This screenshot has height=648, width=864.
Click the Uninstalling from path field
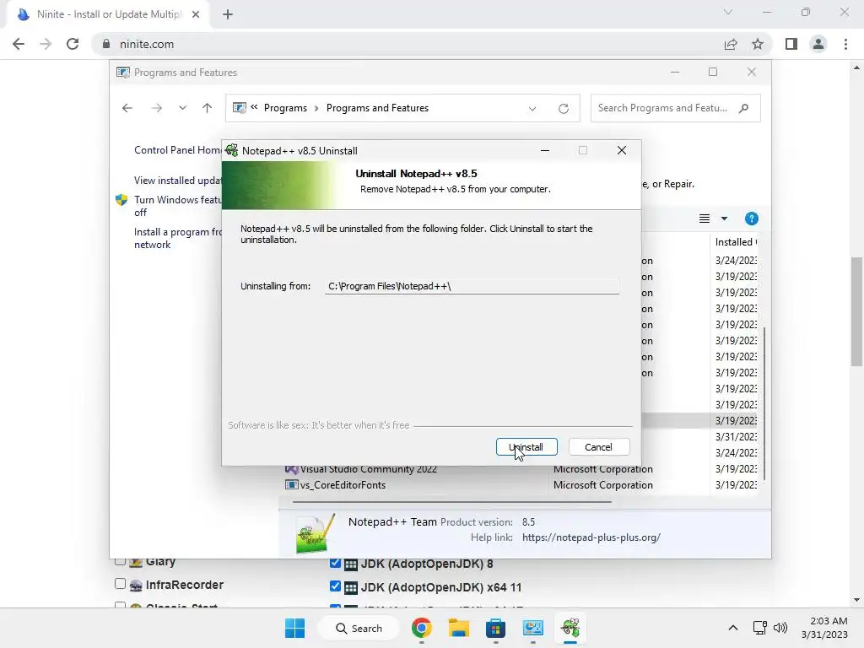coord(472,286)
